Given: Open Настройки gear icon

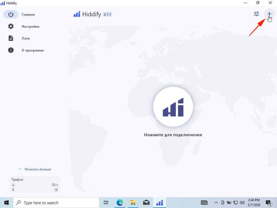Looking at the screenshot, I should (11, 26).
